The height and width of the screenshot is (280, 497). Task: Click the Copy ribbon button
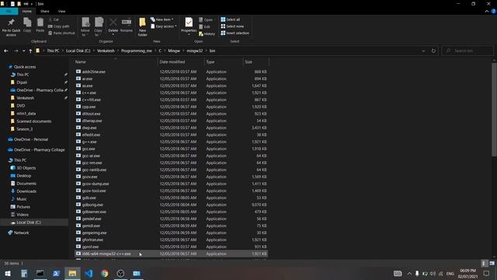tap(27, 25)
